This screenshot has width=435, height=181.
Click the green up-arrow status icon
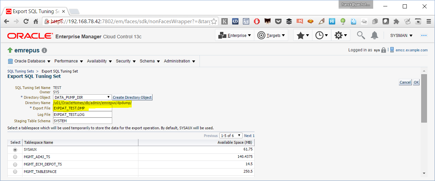coord(10,50)
